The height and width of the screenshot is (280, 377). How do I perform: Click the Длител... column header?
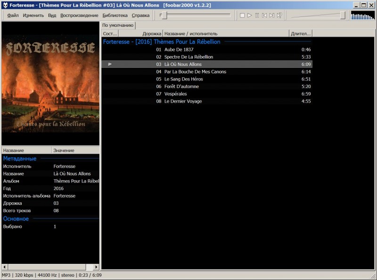point(301,33)
